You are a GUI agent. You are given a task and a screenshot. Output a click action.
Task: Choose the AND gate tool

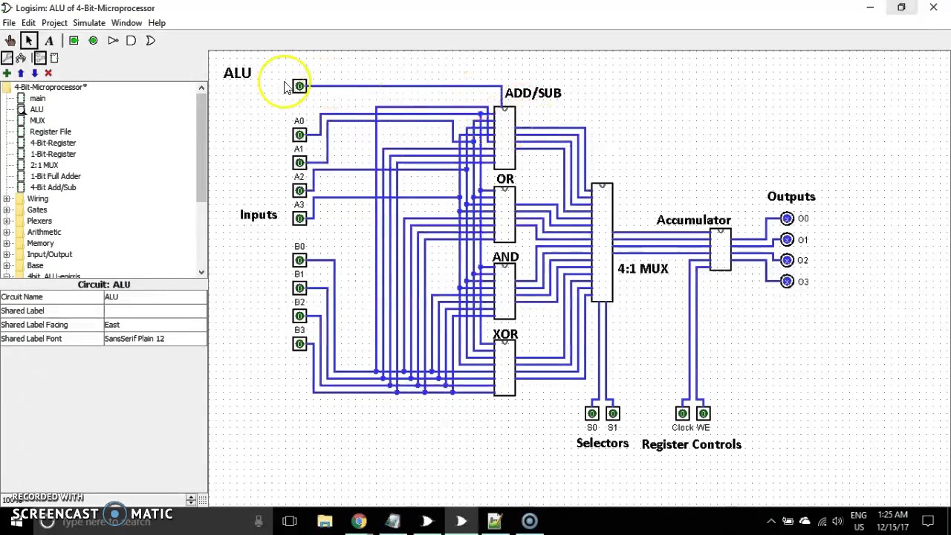pyautogui.click(x=132, y=40)
